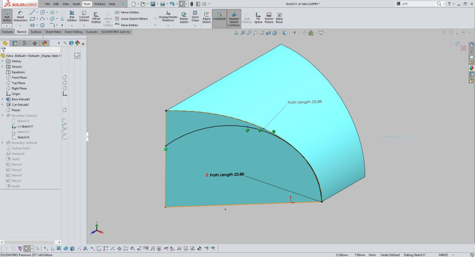Click Linear Sketch Pattern
Viewport: 475px width, 257px height.
131,19
